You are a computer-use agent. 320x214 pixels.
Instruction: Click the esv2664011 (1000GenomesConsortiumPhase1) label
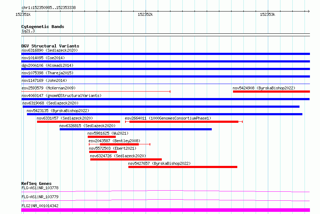point(168,118)
